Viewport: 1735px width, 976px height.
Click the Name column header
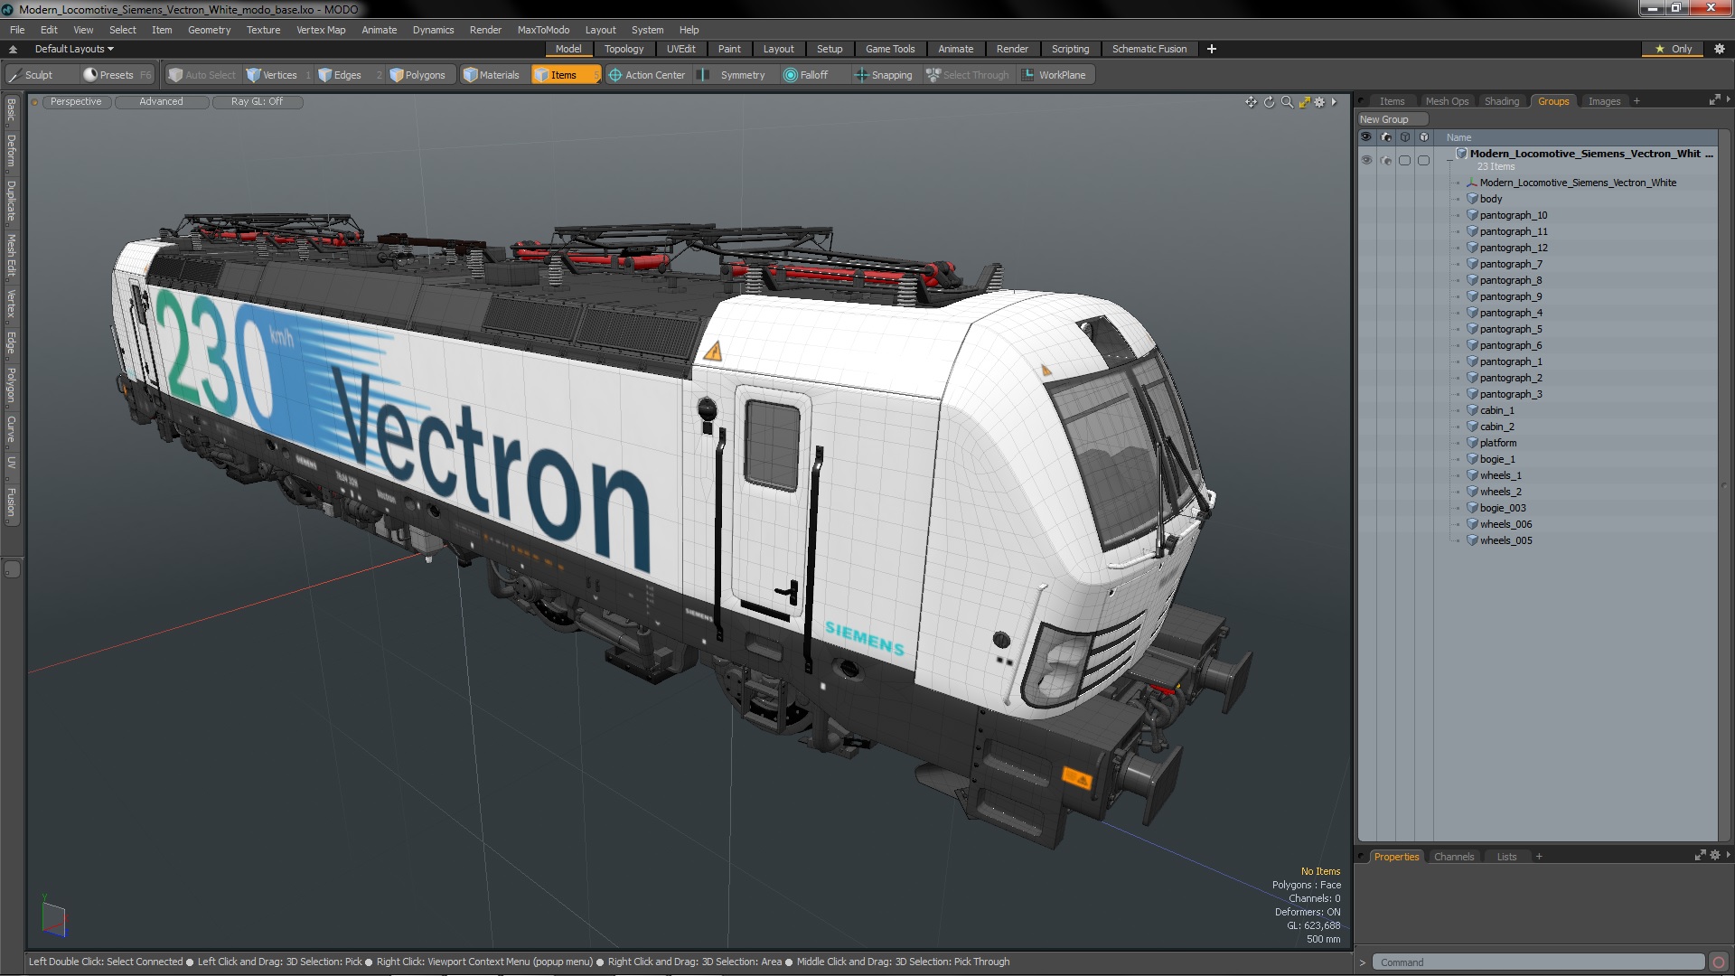tap(1458, 137)
